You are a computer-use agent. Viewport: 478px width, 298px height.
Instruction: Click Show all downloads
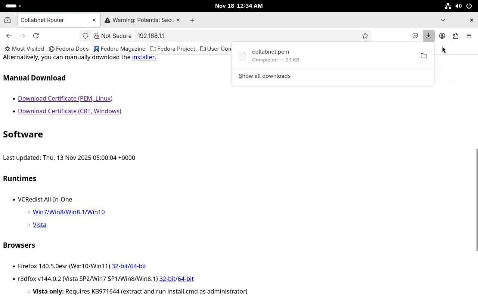pos(264,76)
